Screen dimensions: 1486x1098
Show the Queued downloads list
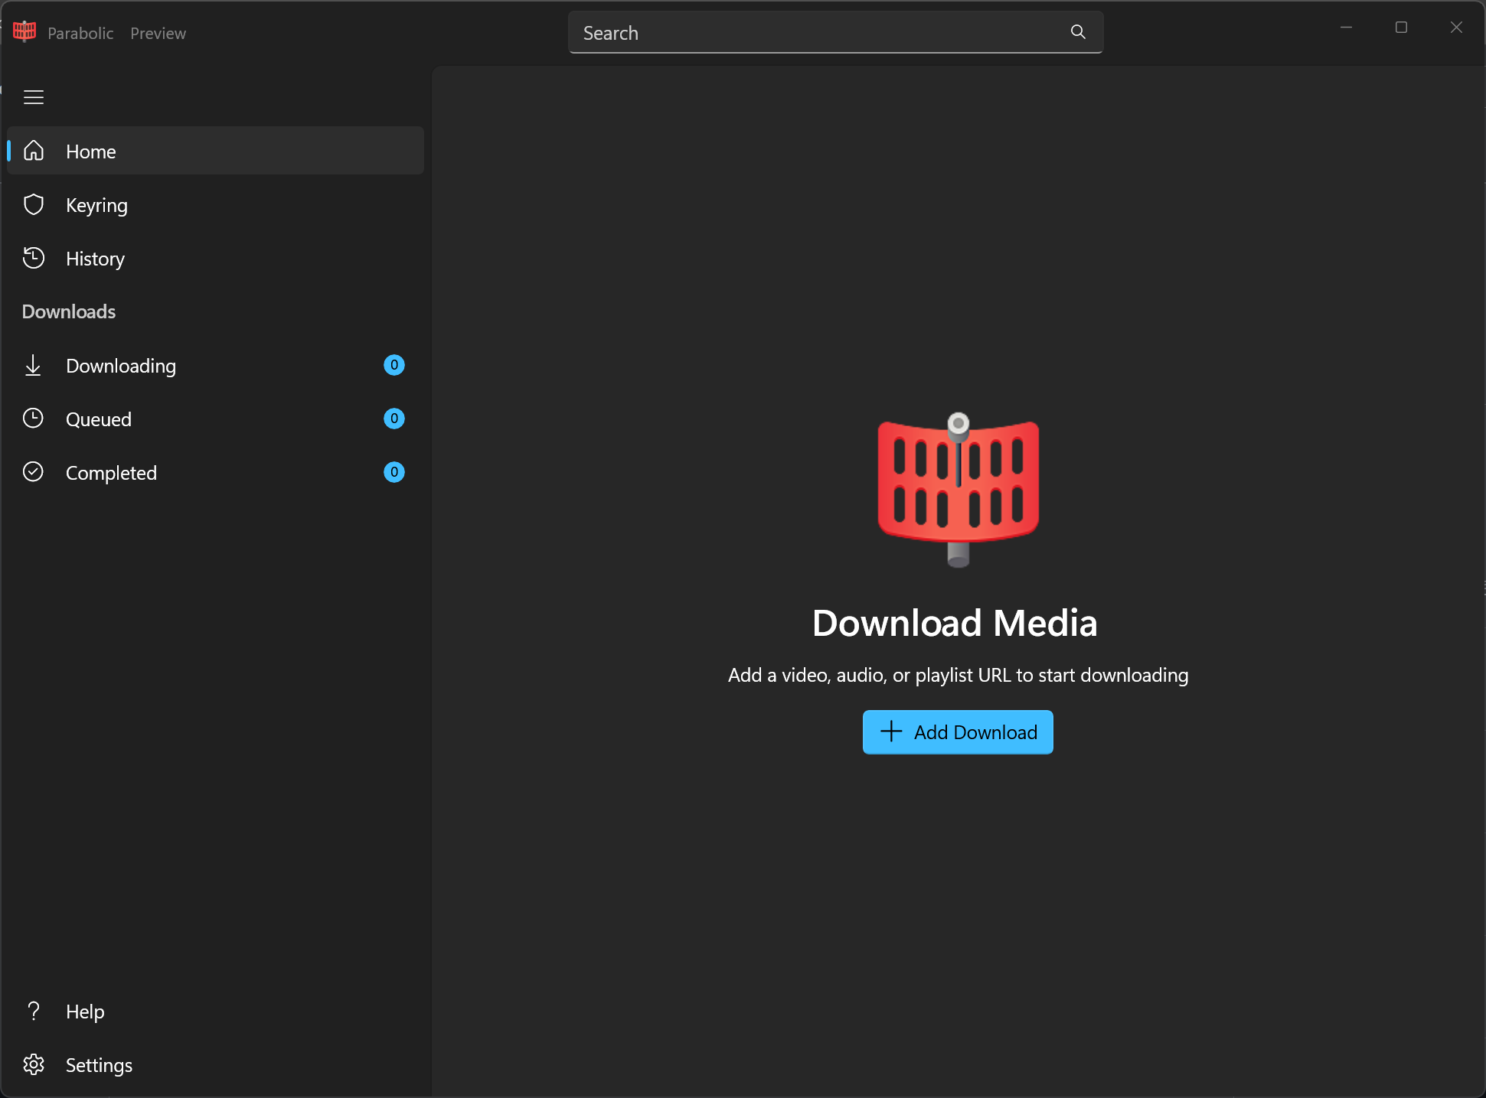pyautogui.click(x=216, y=419)
